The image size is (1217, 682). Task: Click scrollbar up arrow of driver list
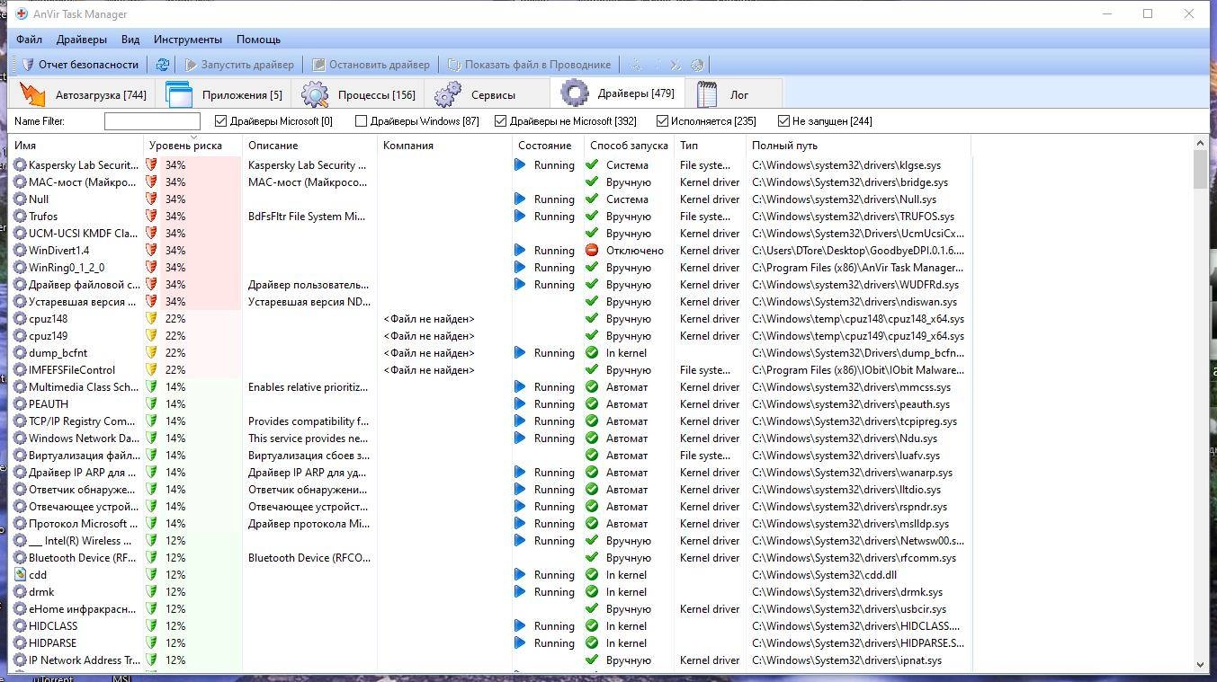tap(1201, 143)
